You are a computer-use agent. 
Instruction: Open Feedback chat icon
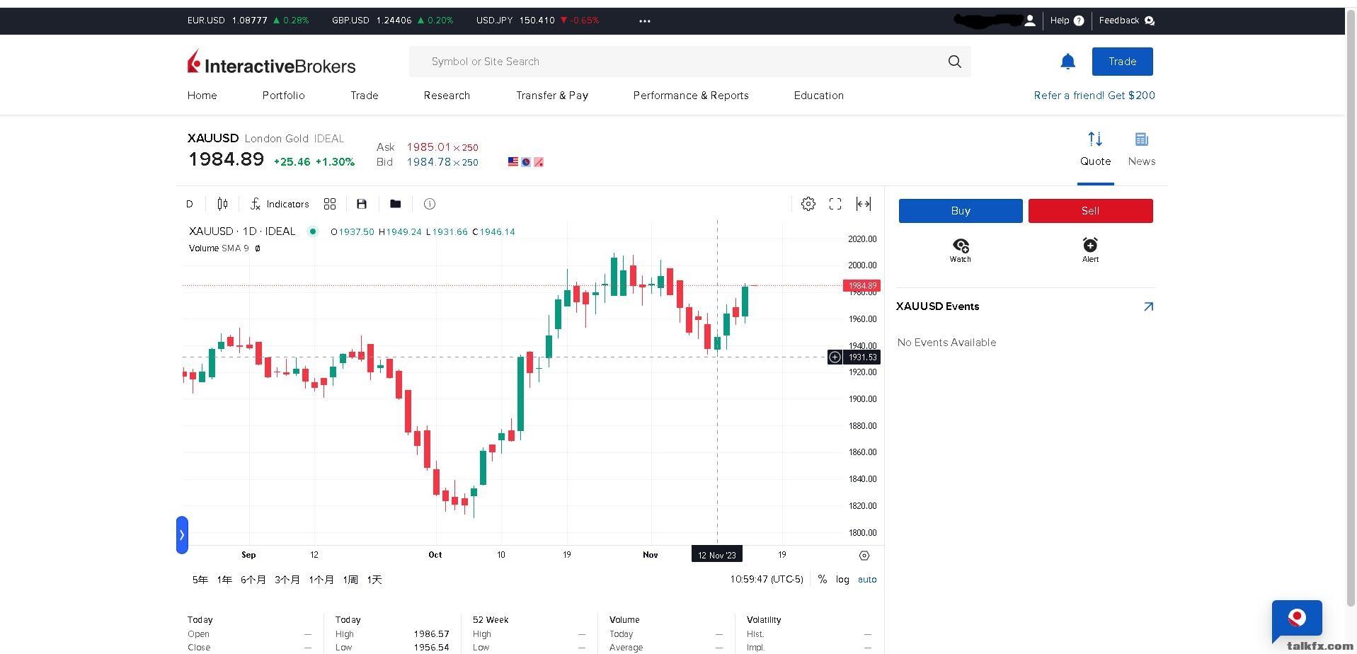[x=1149, y=21]
